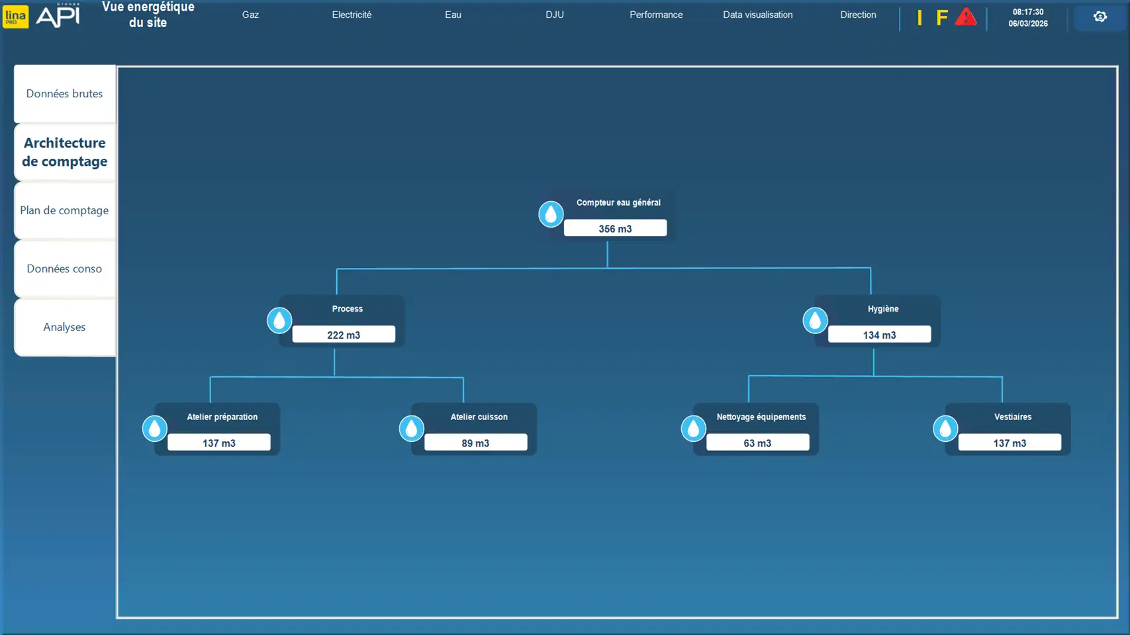Open settings via the gear icon

pyautogui.click(x=1100, y=17)
